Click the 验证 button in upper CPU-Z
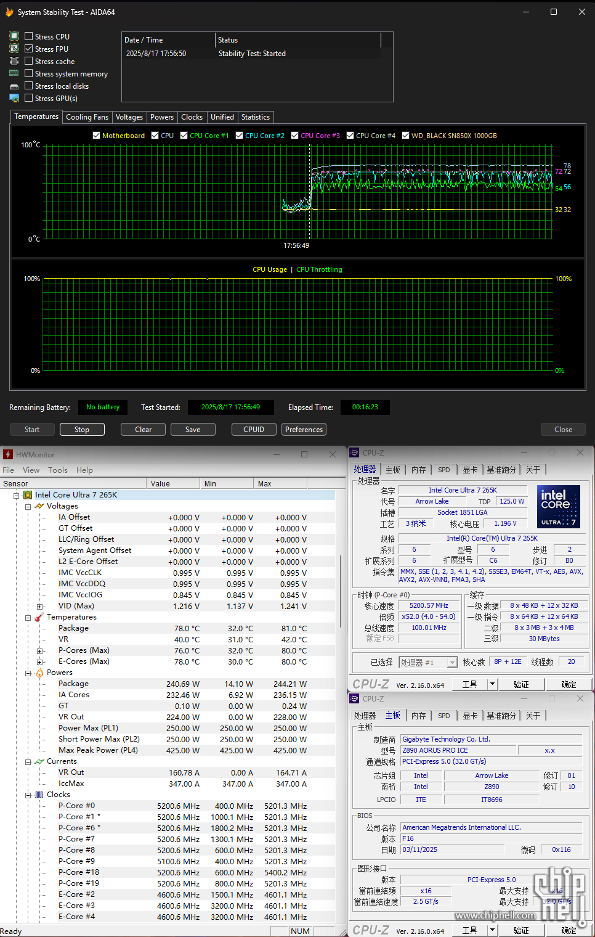This screenshot has width=595, height=937. [x=521, y=684]
